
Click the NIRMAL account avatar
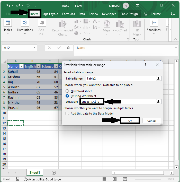click(126, 6)
